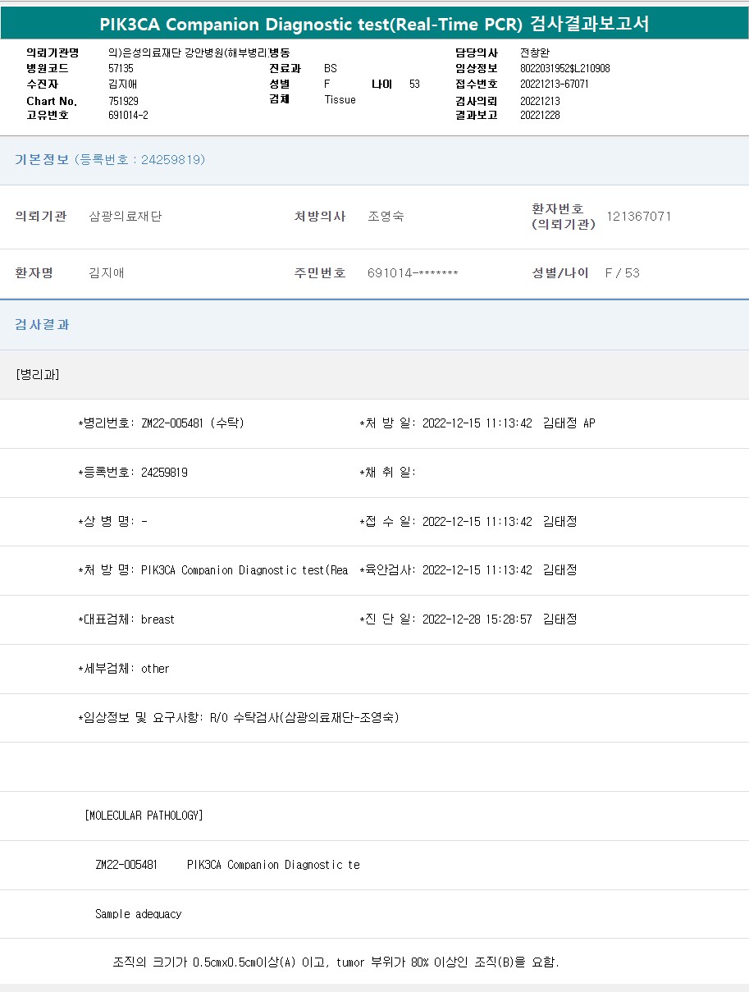Select the 기본정보 section heading

pos(42,160)
